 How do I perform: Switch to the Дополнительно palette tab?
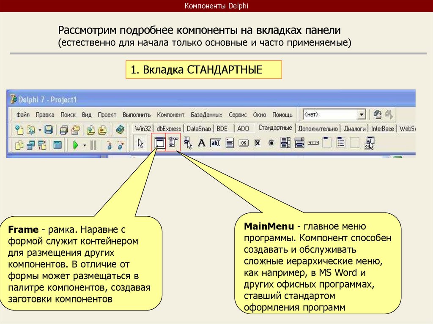pos(318,128)
